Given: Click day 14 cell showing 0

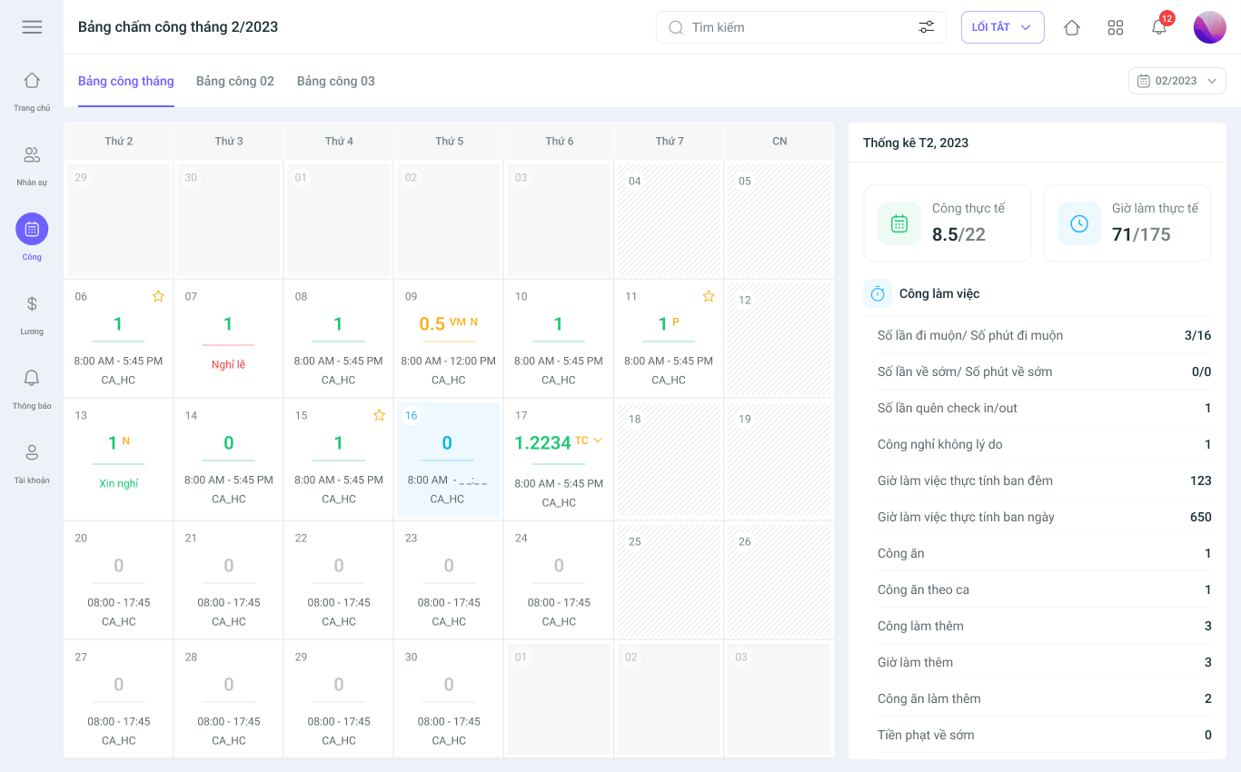Looking at the screenshot, I should coord(228,460).
